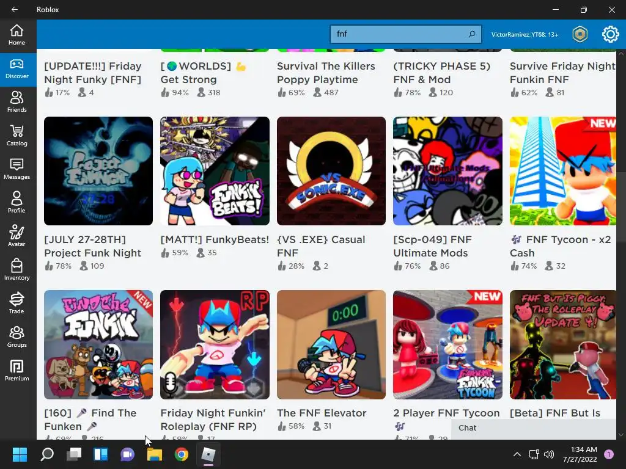Open the settings gear menu

click(610, 34)
